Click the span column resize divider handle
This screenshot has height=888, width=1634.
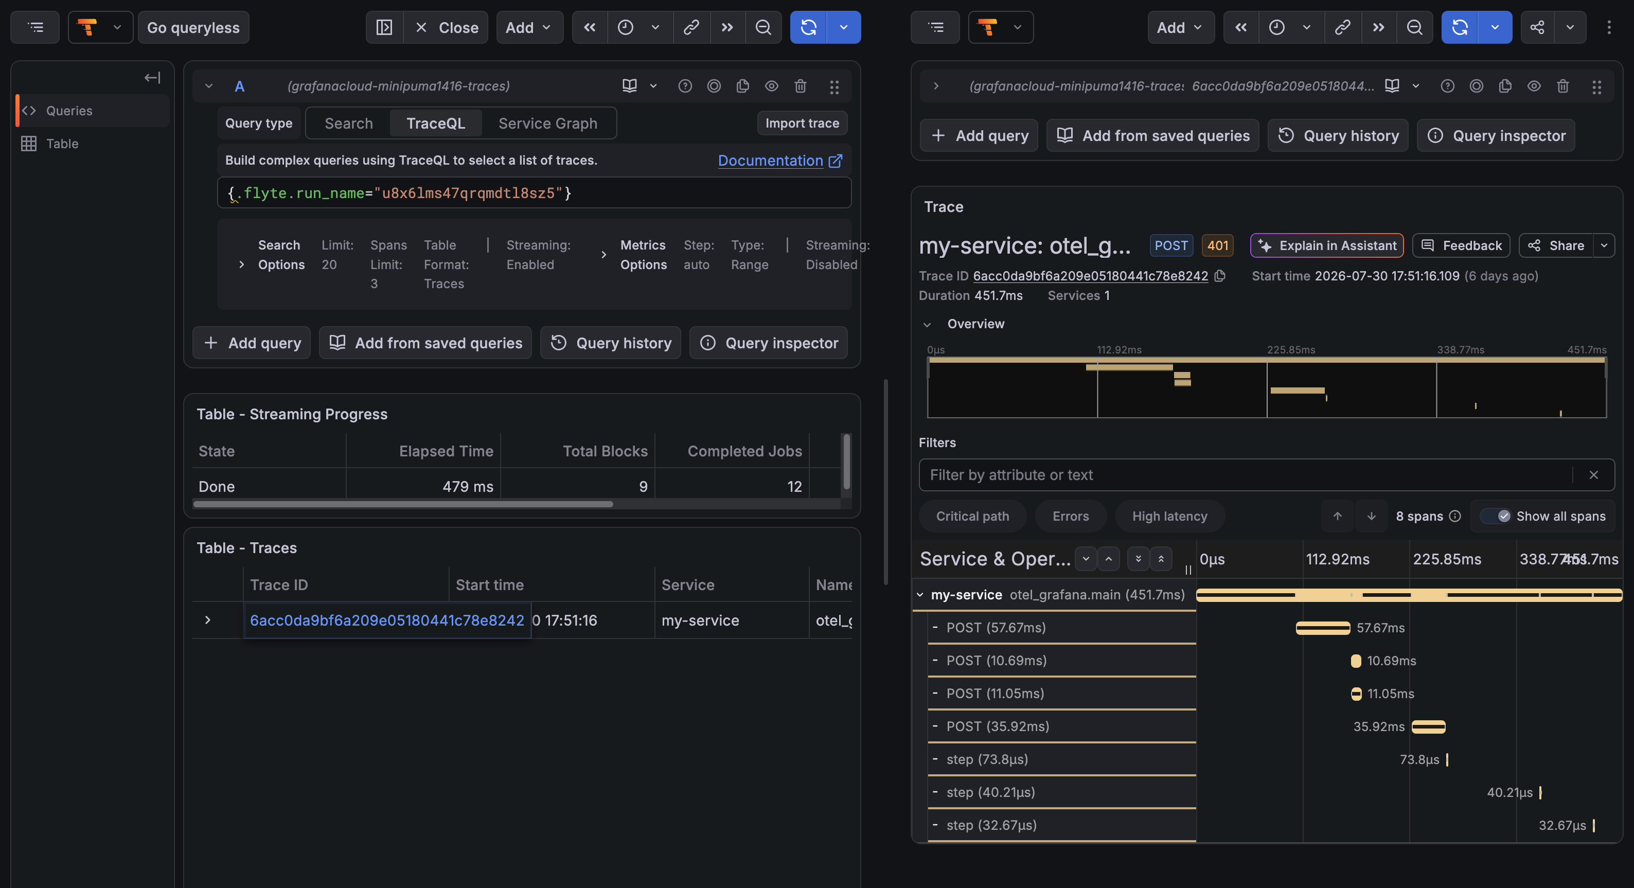pyautogui.click(x=1188, y=570)
